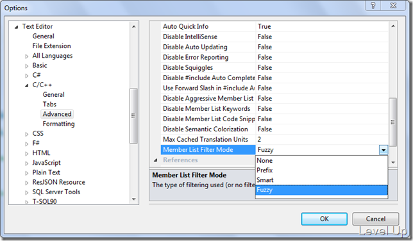Click the property grid scrollbar thumb

pos(392,122)
